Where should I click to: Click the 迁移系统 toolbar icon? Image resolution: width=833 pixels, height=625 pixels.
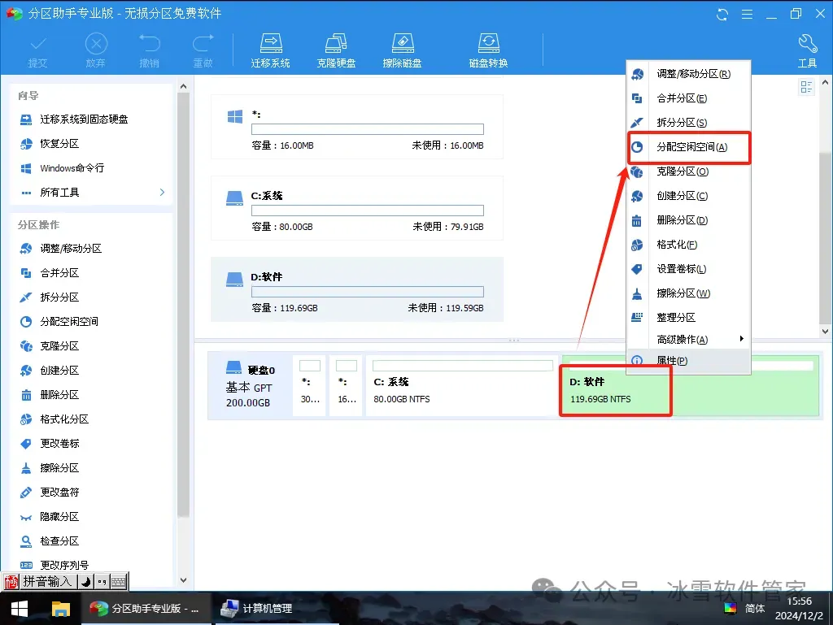[x=270, y=51]
